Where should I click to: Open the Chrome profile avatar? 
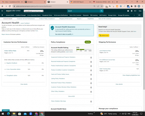coord(139,6)
